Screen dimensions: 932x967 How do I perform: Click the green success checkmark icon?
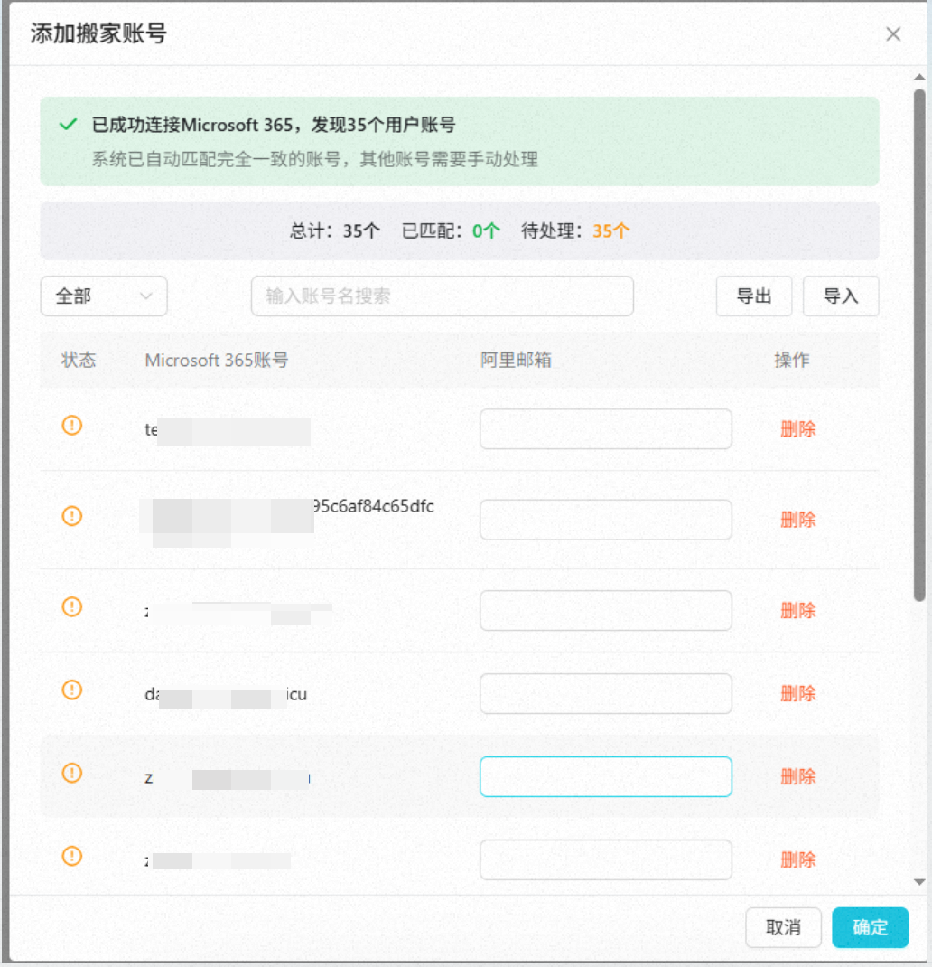click(x=68, y=125)
